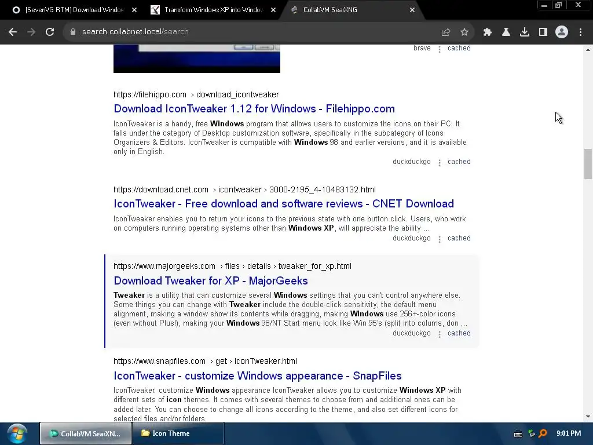Open cached copy of Filehippo result
This screenshot has height=445, width=593.
(459, 162)
